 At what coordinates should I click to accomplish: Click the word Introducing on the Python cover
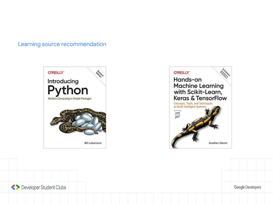(63, 82)
